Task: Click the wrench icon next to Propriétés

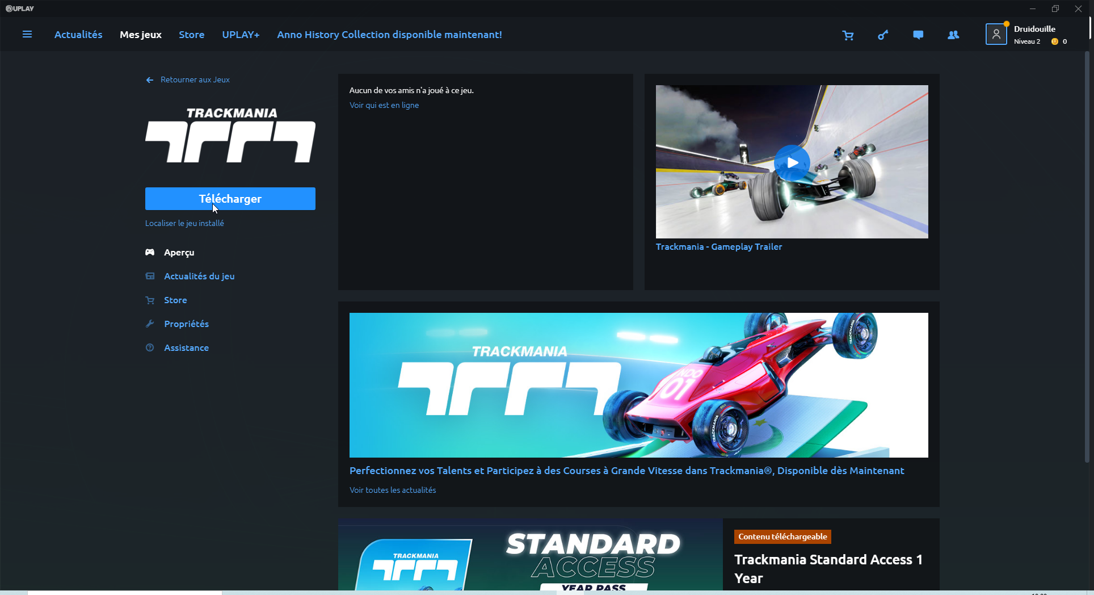Action: (x=150, y=324)
